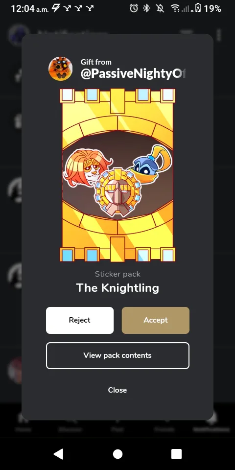The height and width of the screenshot is (470, 235).
Task: Tap the muted bell status icon
Action: pyautogui.click(x=160, y=8)
